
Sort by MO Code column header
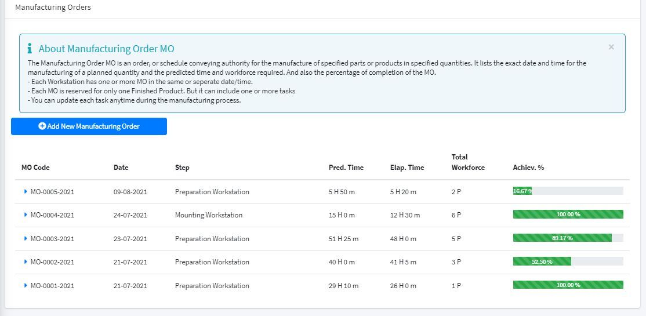(x=35, y=168)
